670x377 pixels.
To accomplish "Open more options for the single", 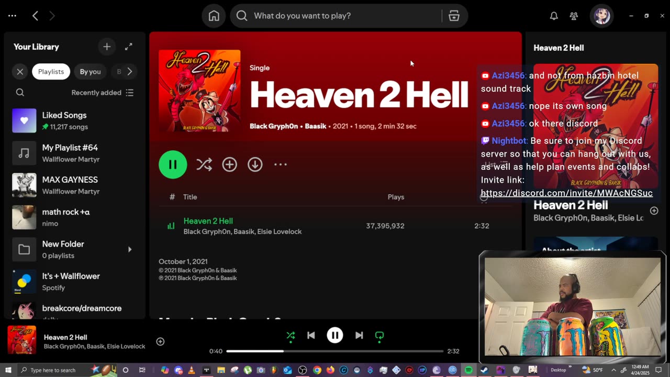I will click(281, 164).
